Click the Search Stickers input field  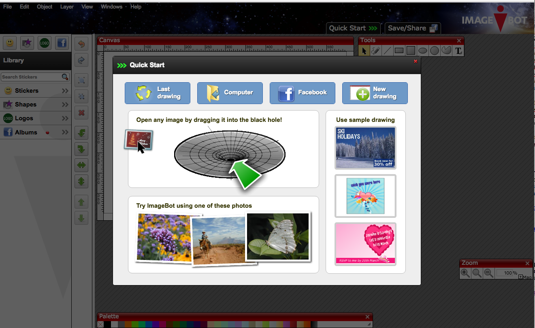(x=31, y=77)
